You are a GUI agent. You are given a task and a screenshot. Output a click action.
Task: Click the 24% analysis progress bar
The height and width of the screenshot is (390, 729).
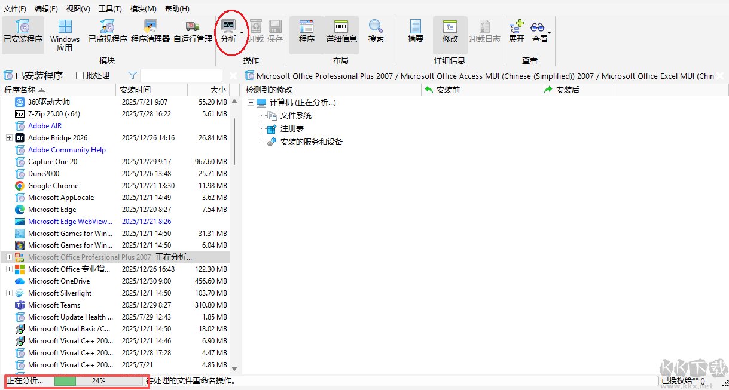[x=99, y=380]
